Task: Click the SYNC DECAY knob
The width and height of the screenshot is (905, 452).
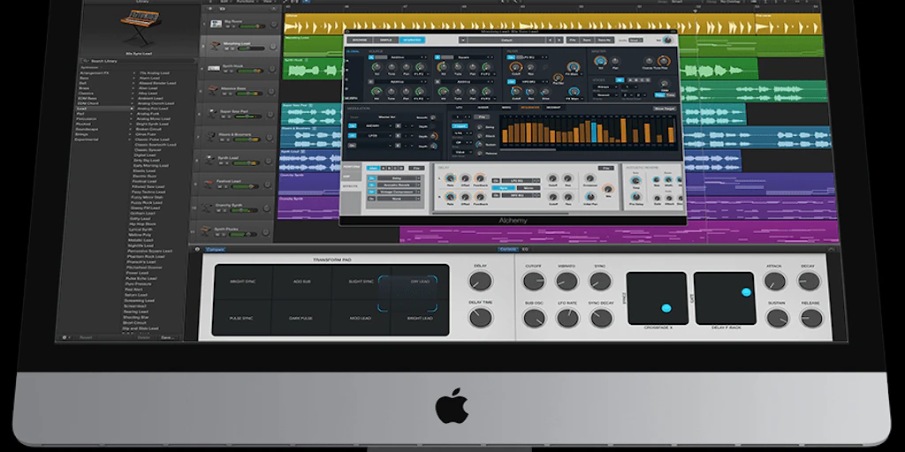Action: 601,318
